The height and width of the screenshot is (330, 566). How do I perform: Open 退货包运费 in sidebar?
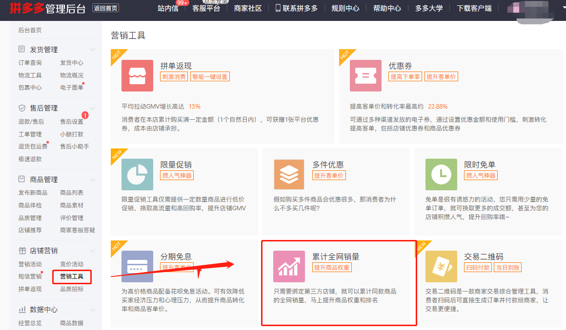[33, 147]
